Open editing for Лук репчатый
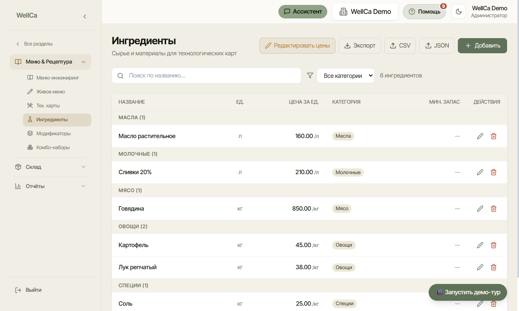The height and width of the screenshot is (311, 519). click(480, 267)
